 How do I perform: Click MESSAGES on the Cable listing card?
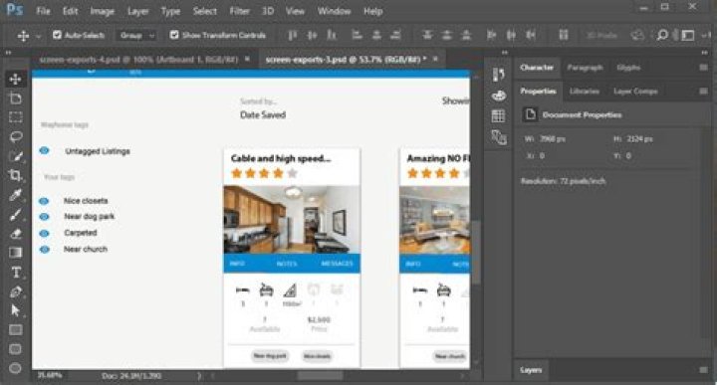coord(337,264)
